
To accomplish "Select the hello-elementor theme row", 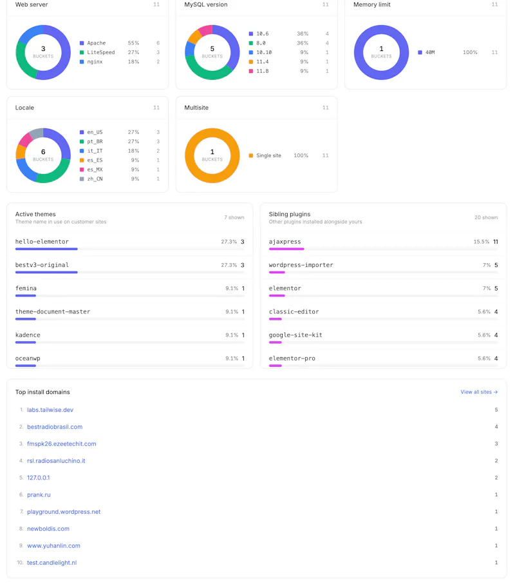I will [x=130, y=244].
